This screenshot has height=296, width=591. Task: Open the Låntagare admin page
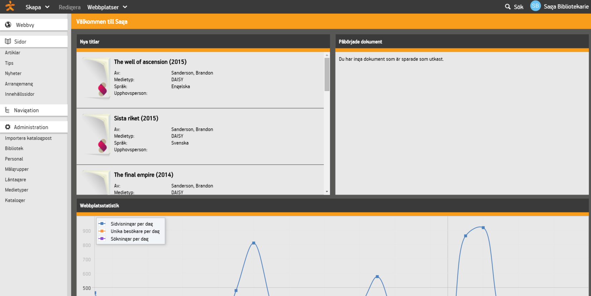tap(15, 179)
